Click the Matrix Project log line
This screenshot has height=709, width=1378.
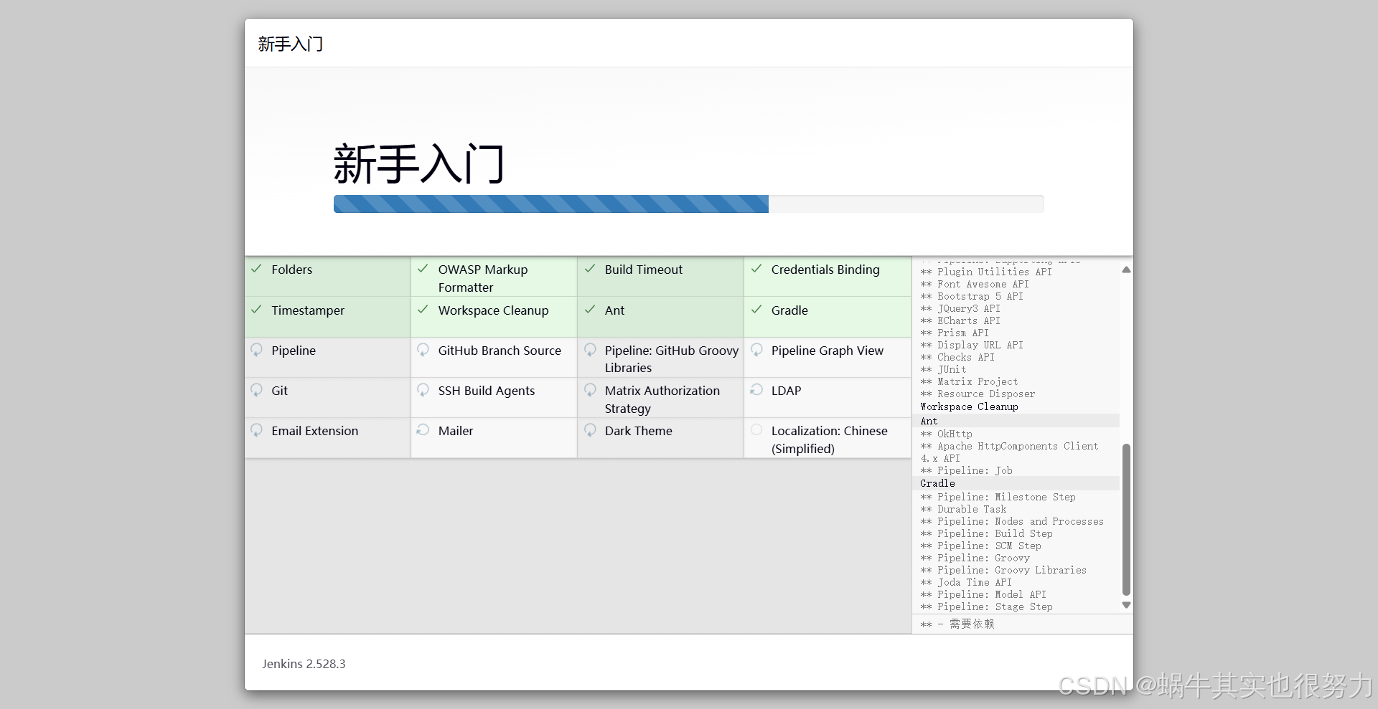click(969, 381)
